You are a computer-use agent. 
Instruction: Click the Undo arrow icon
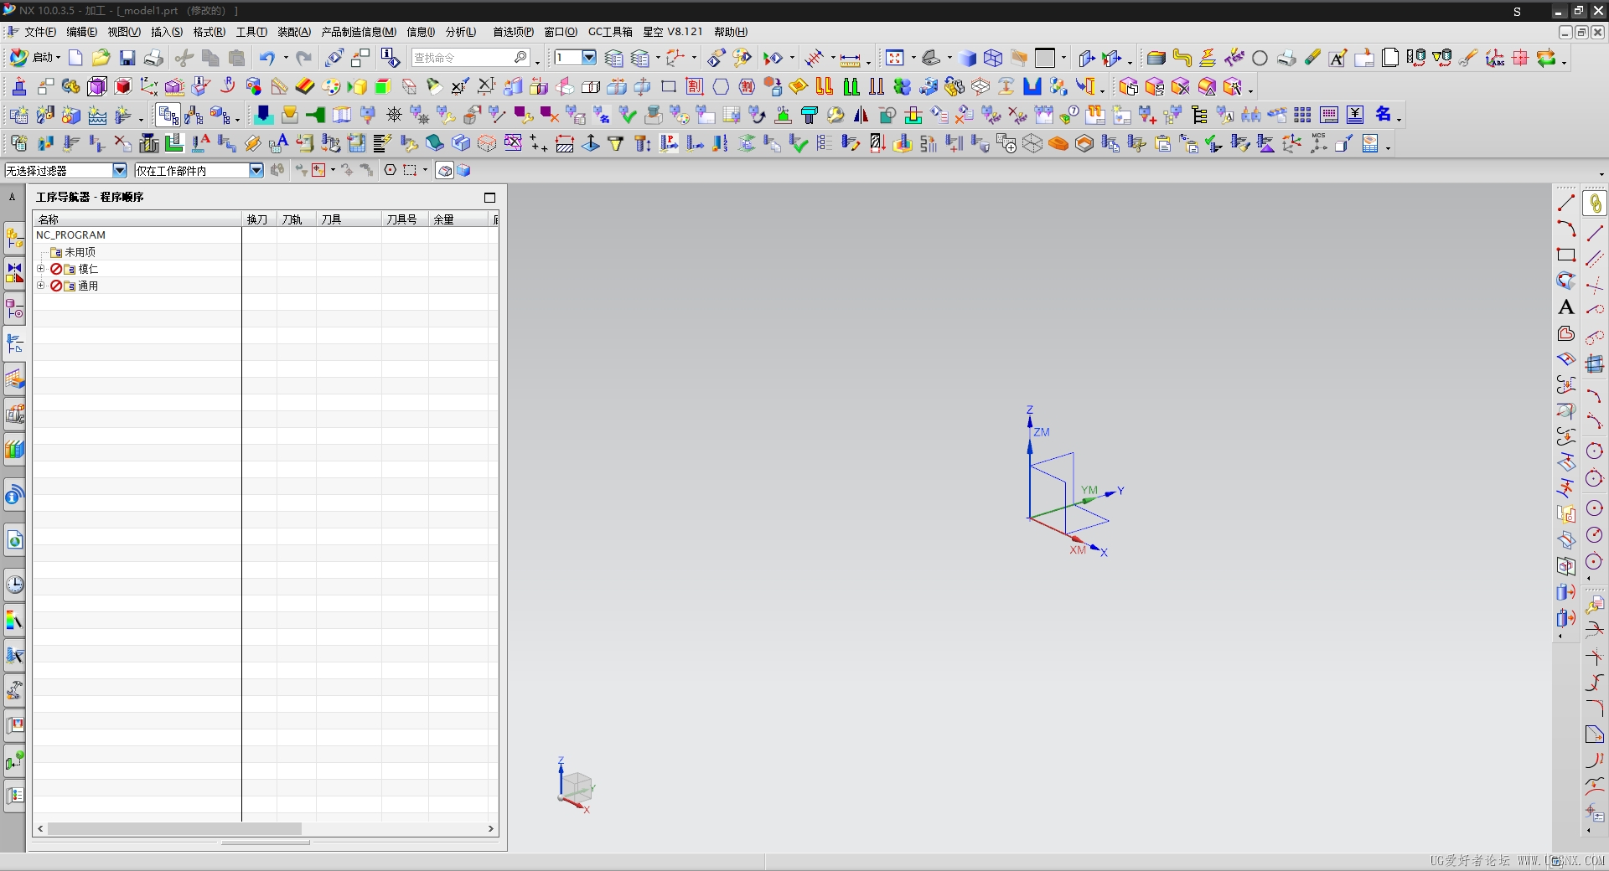point(266,58)
